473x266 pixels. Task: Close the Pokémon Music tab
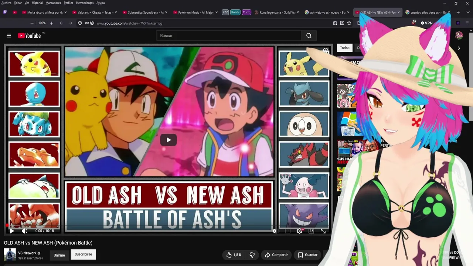(x=216, y=12)
